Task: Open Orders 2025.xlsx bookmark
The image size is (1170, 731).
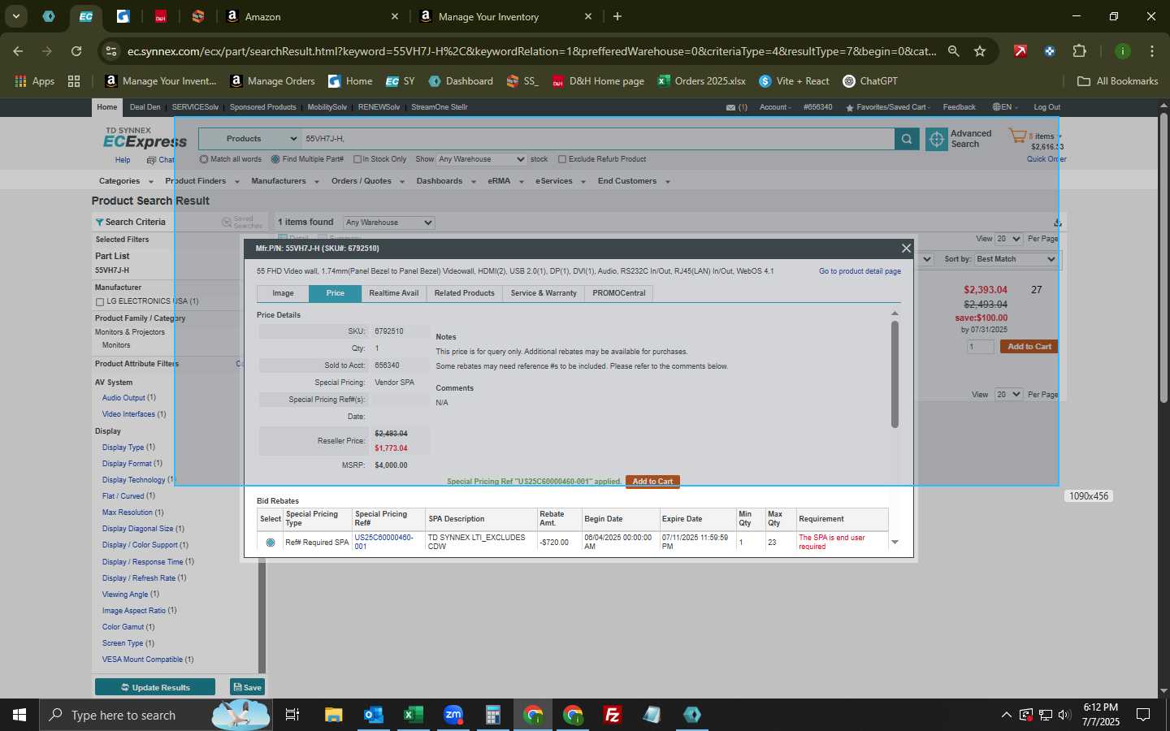Action: 701,81
